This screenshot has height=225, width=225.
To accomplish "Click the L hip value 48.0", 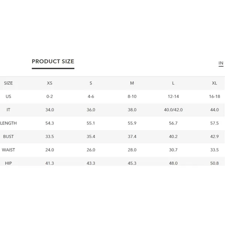I will (x=173, y=163).
